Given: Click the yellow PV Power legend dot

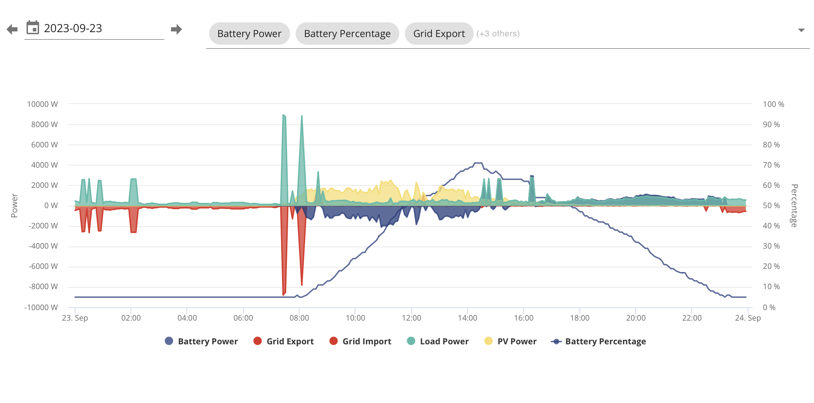Looking at the screenshot, I should (x=489, y=341).
